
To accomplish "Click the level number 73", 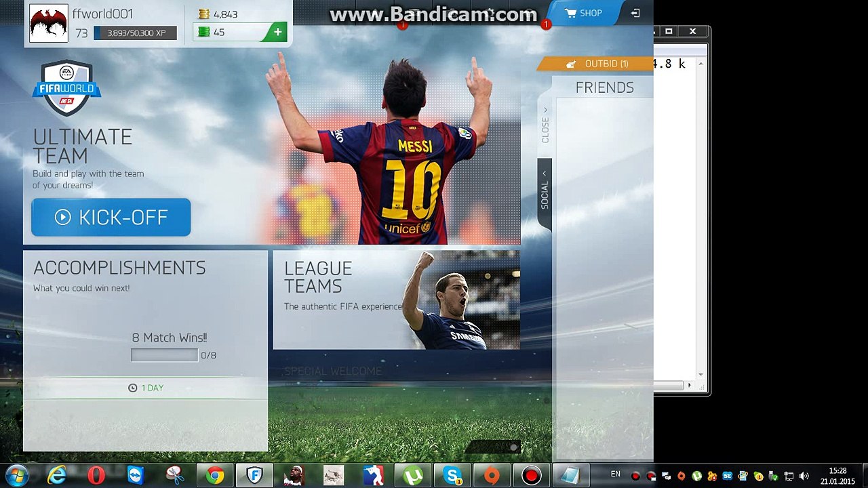I will [x=81, y=33].
